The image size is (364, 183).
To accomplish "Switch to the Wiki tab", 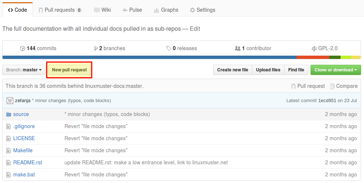I will pos(103,10).
